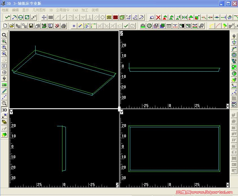
Task: Select the circle drawing tool
Action: [x=21, y=17]
